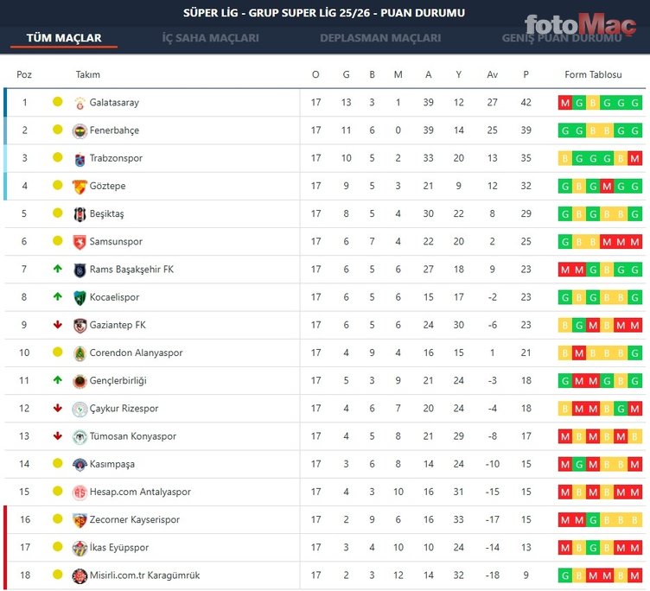650x591 pixels.
Task: Open the Hesap.com Antalyaspor team link
Action: [140, 492]
